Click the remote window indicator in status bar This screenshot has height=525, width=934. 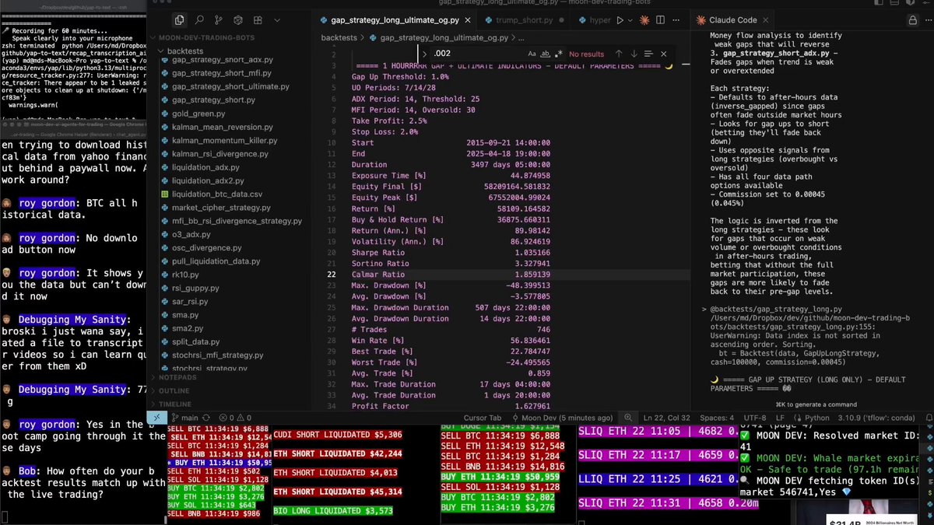point(156,418)
